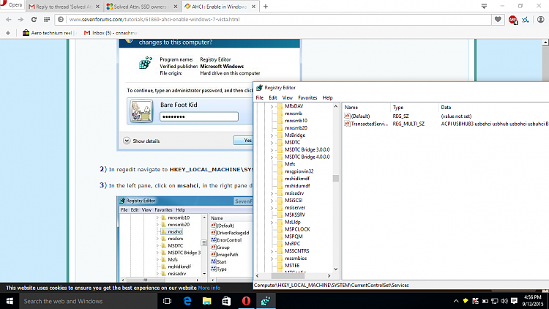Show hidden system tray icons

point(456,301)
